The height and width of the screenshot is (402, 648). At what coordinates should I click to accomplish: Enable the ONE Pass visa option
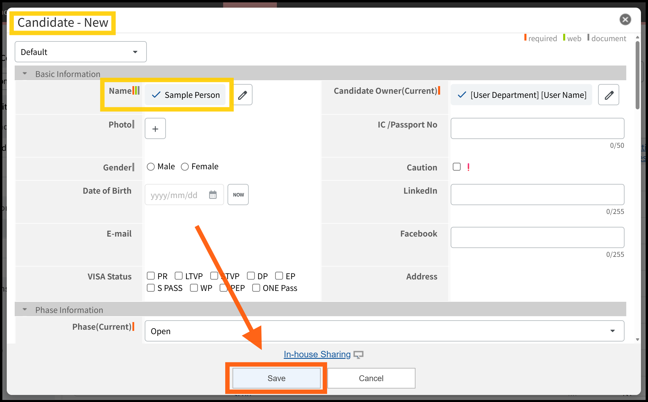[256, 288]
